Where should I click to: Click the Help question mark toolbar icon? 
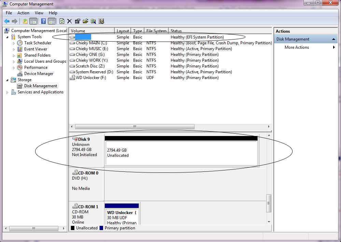coord(43,21)
